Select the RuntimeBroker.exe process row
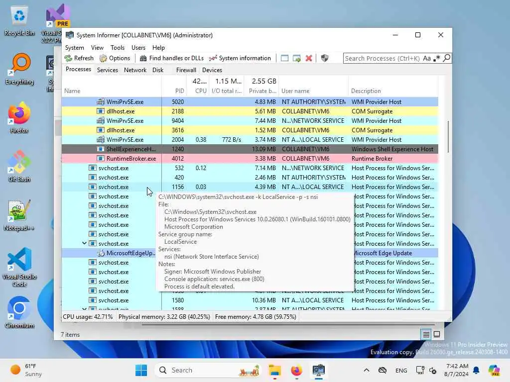 point(250,159)
